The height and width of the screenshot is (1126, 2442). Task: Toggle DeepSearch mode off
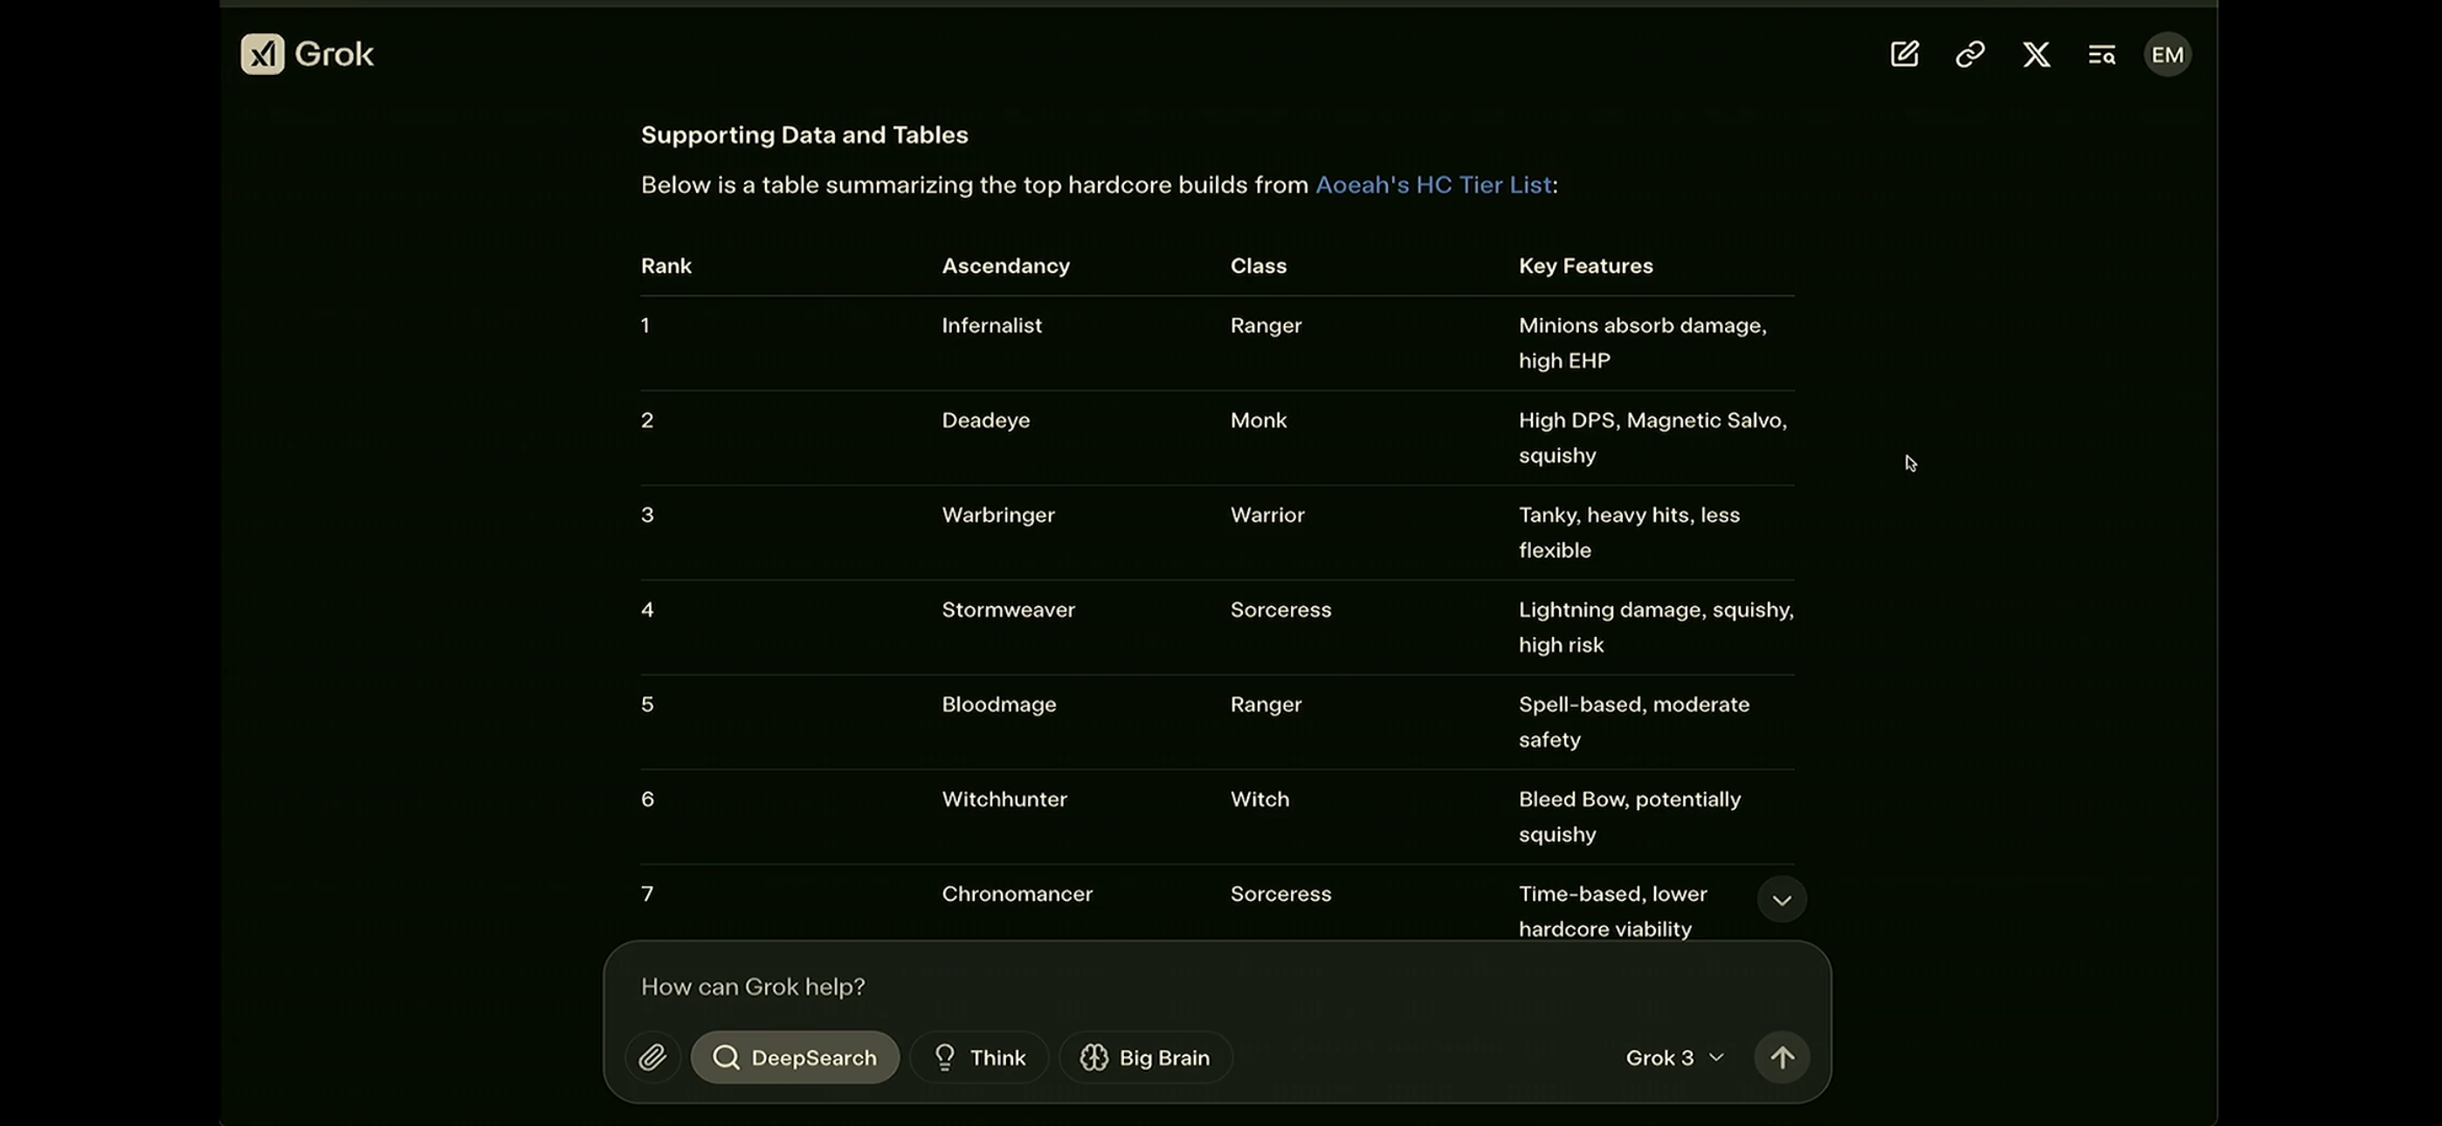[795, 1057]
